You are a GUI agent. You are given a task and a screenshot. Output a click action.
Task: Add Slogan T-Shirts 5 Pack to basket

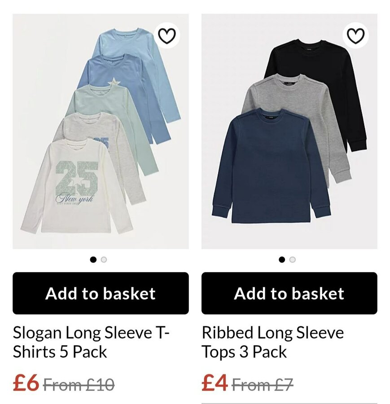(x=101, y=293)
